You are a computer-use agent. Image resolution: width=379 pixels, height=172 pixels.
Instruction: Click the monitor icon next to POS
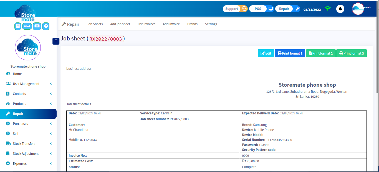click(271, 9)
